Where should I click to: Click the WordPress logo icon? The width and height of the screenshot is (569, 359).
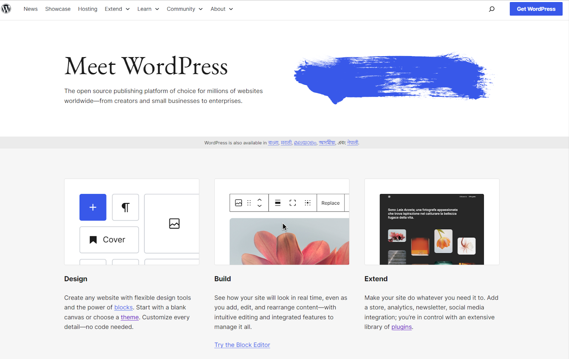[6, 9]
